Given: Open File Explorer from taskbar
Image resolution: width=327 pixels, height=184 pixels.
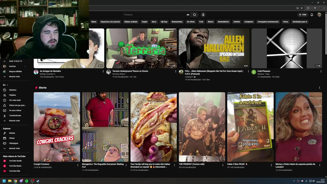Looking at the screenshot, I should (10, 181).
